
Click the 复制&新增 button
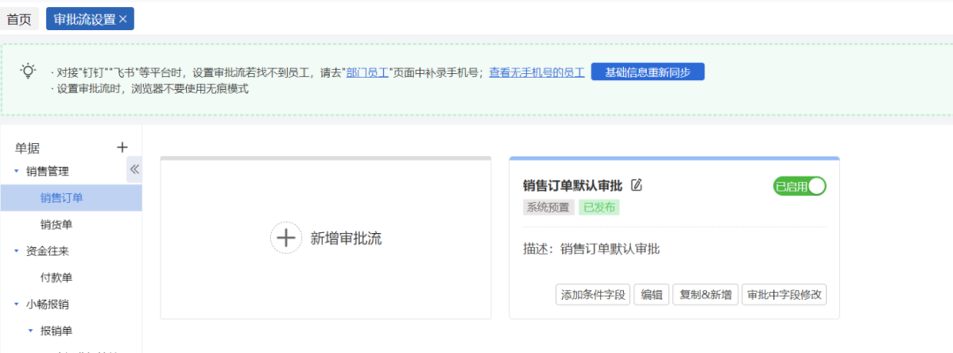705,295
